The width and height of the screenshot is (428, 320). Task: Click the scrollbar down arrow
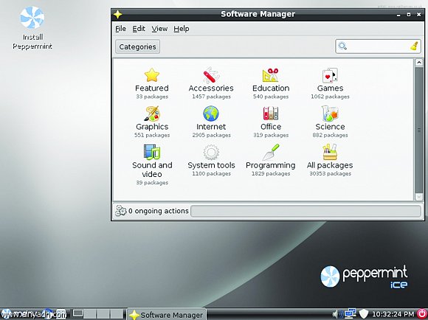click(418, 197)
